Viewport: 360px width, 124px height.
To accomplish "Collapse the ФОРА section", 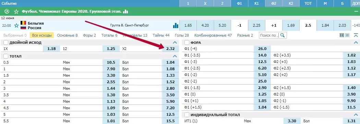I will click(x=356, y=42).
